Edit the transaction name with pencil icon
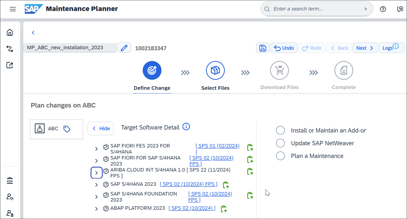The image size is (407, 219). tap(124, 47)
